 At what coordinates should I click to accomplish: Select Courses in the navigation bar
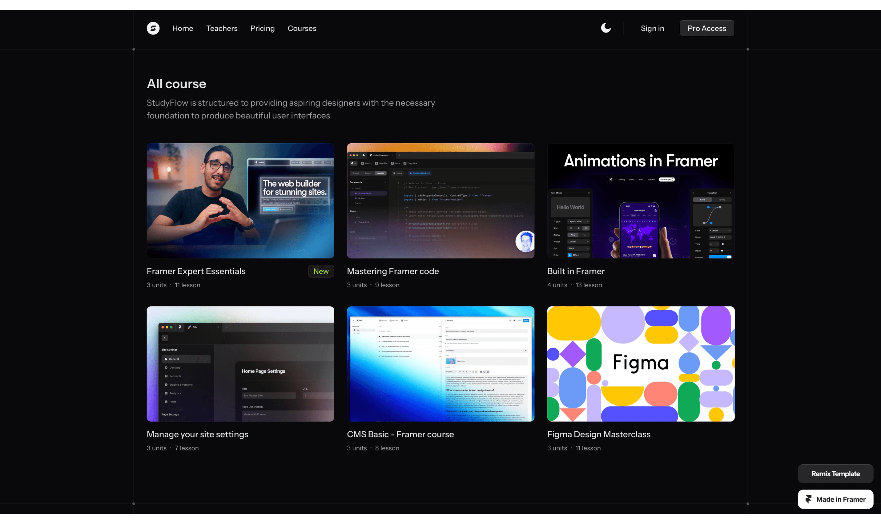[x=302, y=28]
